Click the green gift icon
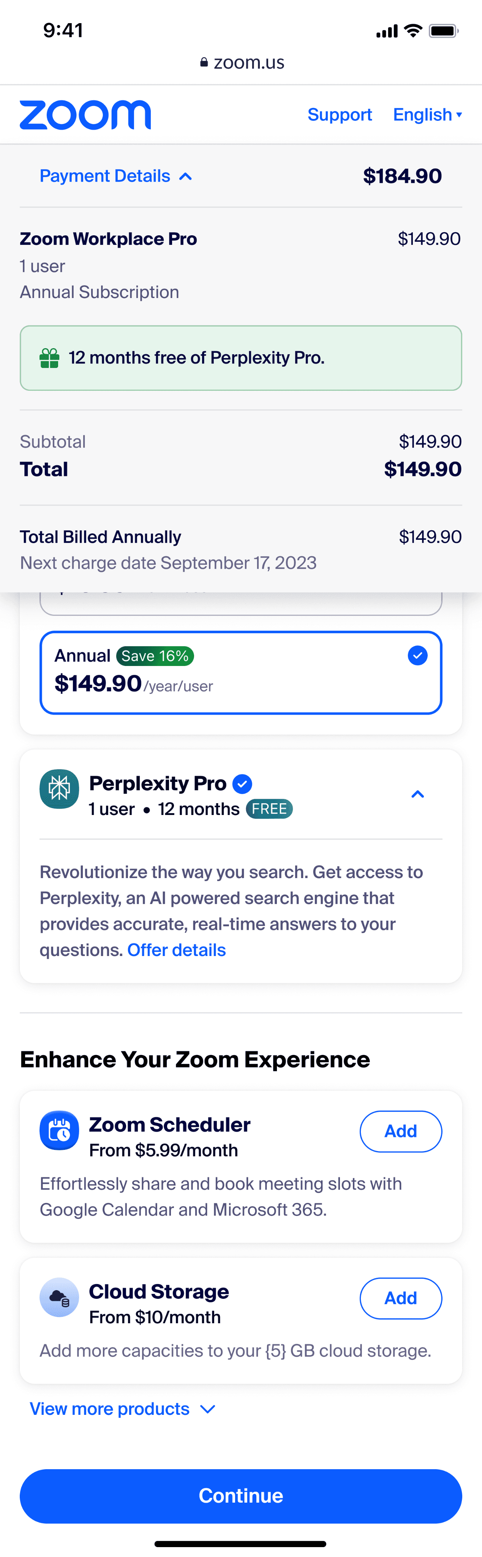This screenshot has height=1557, width=482. pyautogui.click(x=49, y=358)
